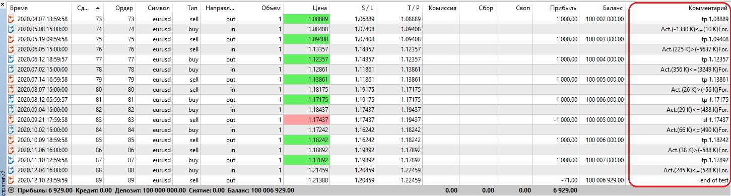731x196 pixels.
Task: Click the deal icon for the 2020.12.10 23:59:59 row
Action: (12, 180)
